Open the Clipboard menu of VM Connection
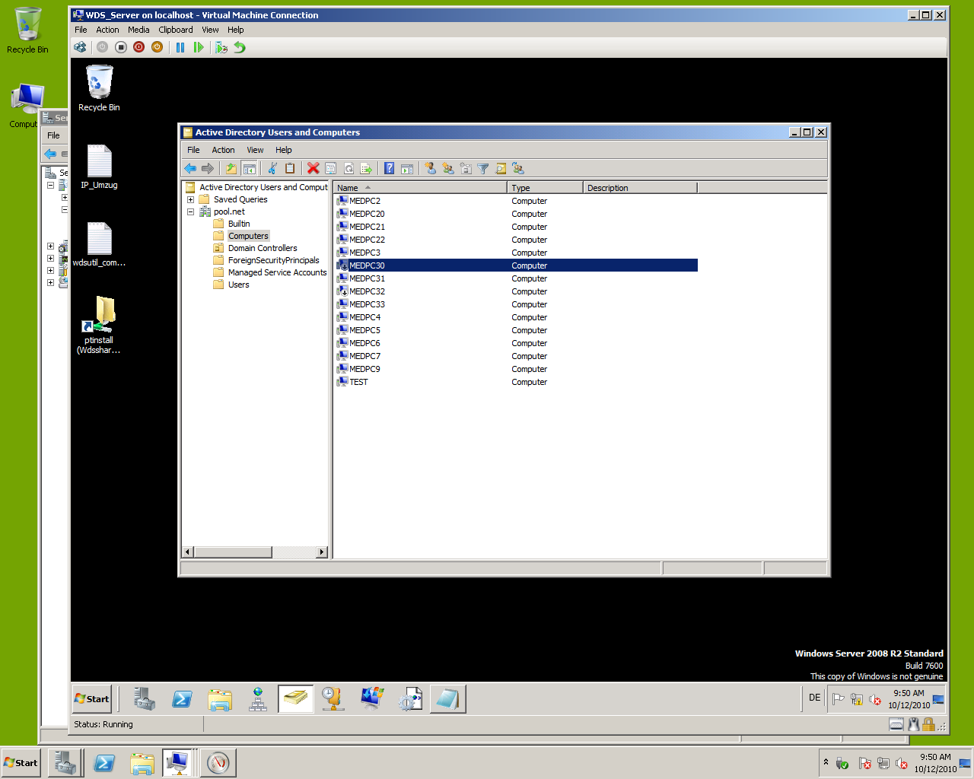The height and width of the screenshot is (779, 974). (x=176, y=30)
